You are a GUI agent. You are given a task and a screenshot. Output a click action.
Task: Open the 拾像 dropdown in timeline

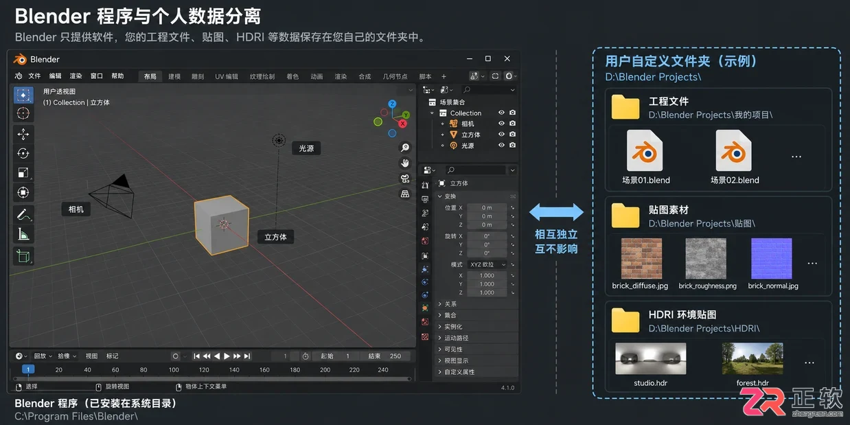click(x=67, y=356)
